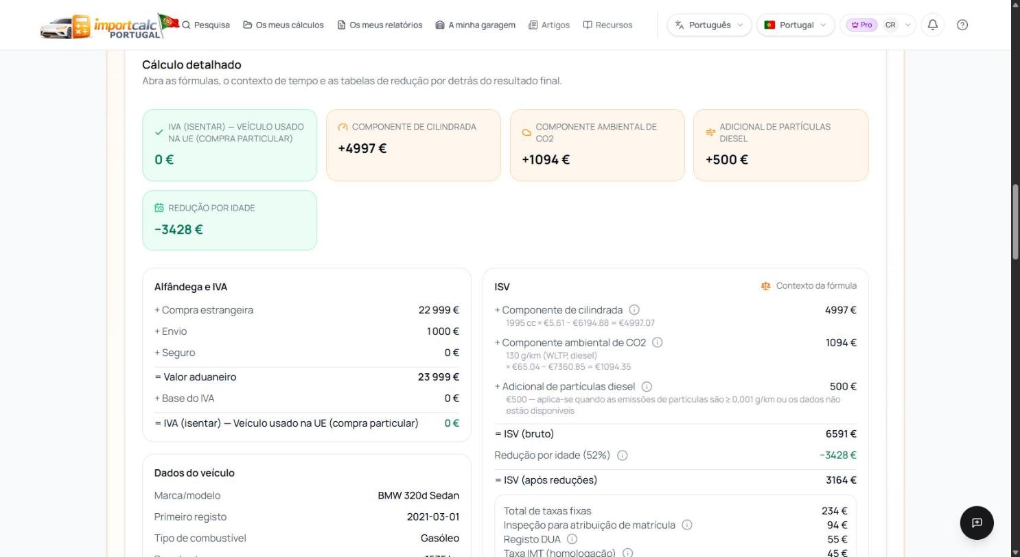Click the scrollbar up arrow

pyautogui.click(x=1015, y=5)
